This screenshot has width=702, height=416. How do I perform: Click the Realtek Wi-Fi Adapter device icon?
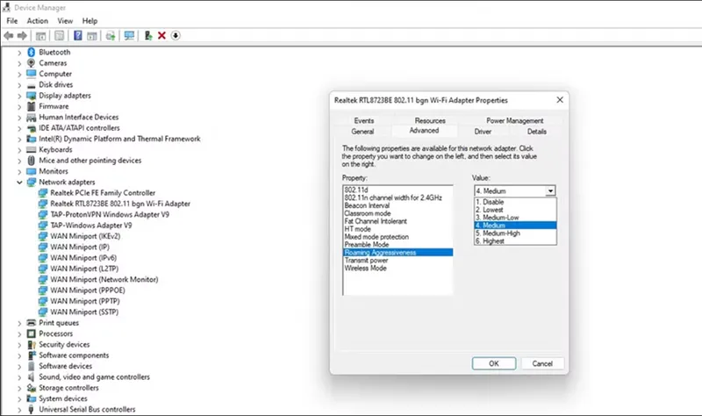[42, 203]
